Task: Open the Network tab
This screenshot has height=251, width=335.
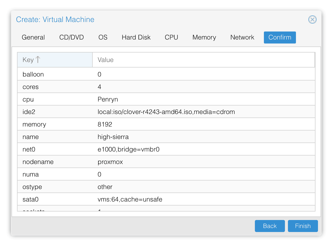Action: [242, 37]
